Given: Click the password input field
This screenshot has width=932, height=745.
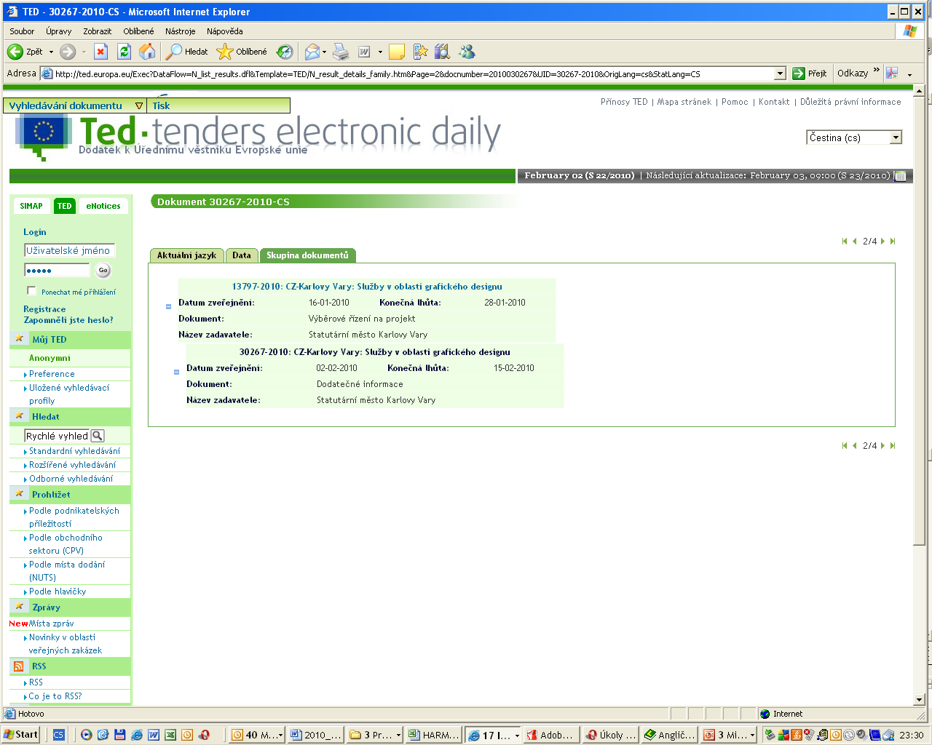Looking at the screenshot, I should tap(57, 271).
